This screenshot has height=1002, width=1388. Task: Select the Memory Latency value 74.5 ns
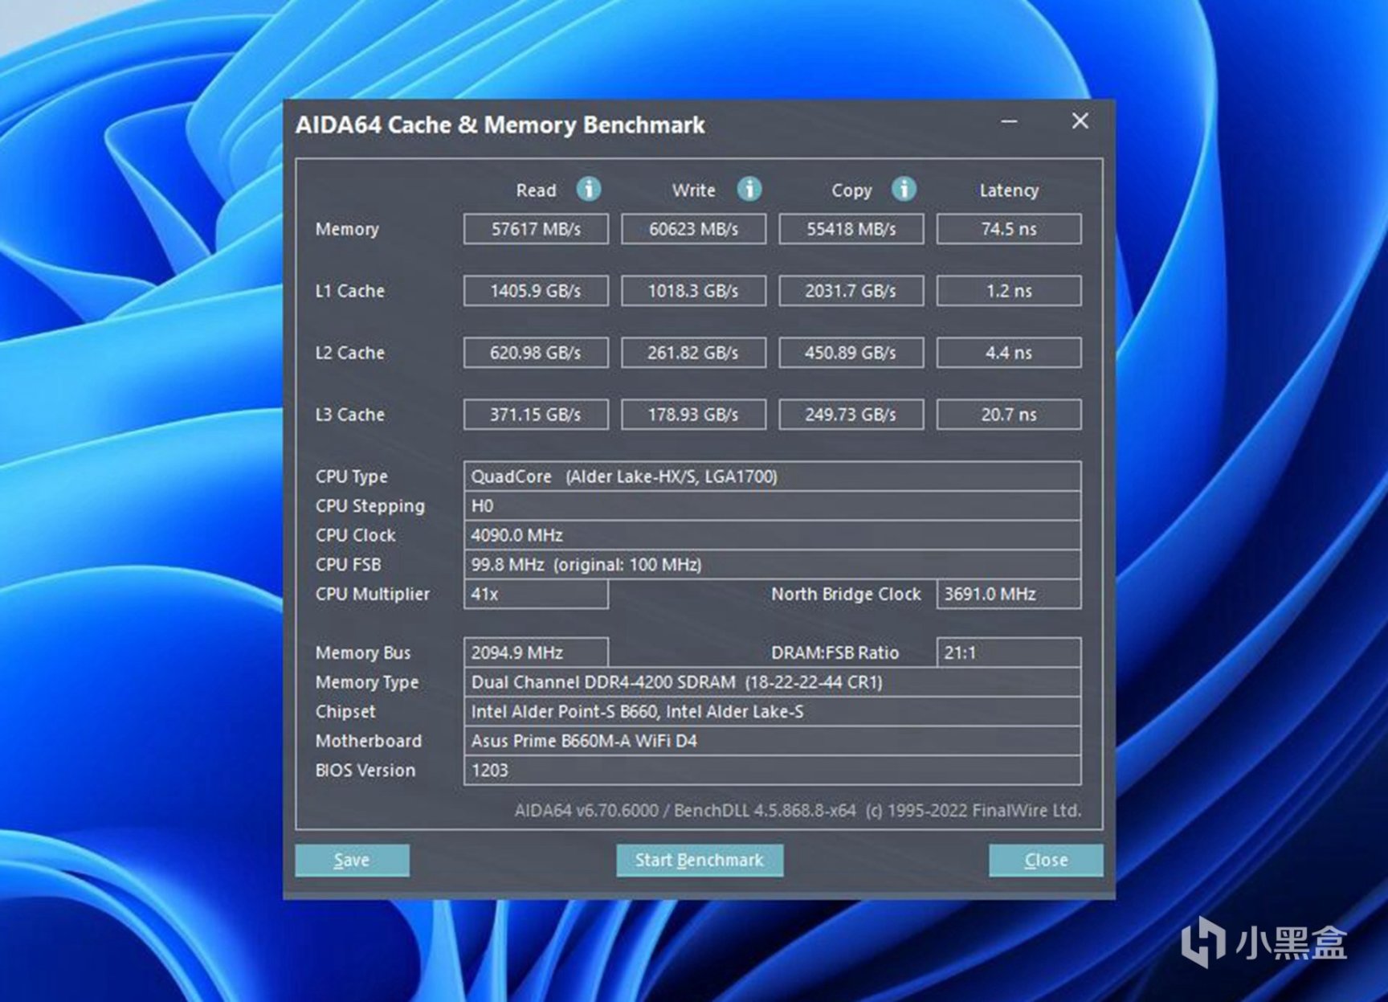pos(1009,229)
